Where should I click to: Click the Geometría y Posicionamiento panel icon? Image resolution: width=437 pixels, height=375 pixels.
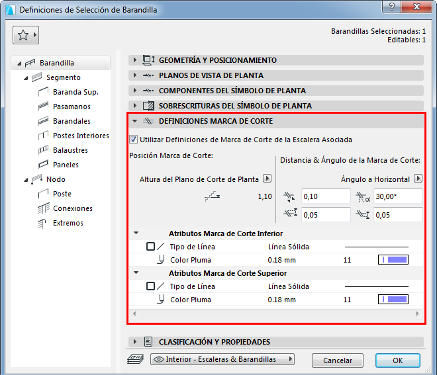[x=148, y=60]
